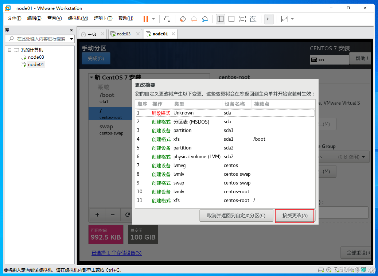The width and height of the screenshot is (378, 276).
Task: Click the 帮助! button
Action: (x=361, y=58)
